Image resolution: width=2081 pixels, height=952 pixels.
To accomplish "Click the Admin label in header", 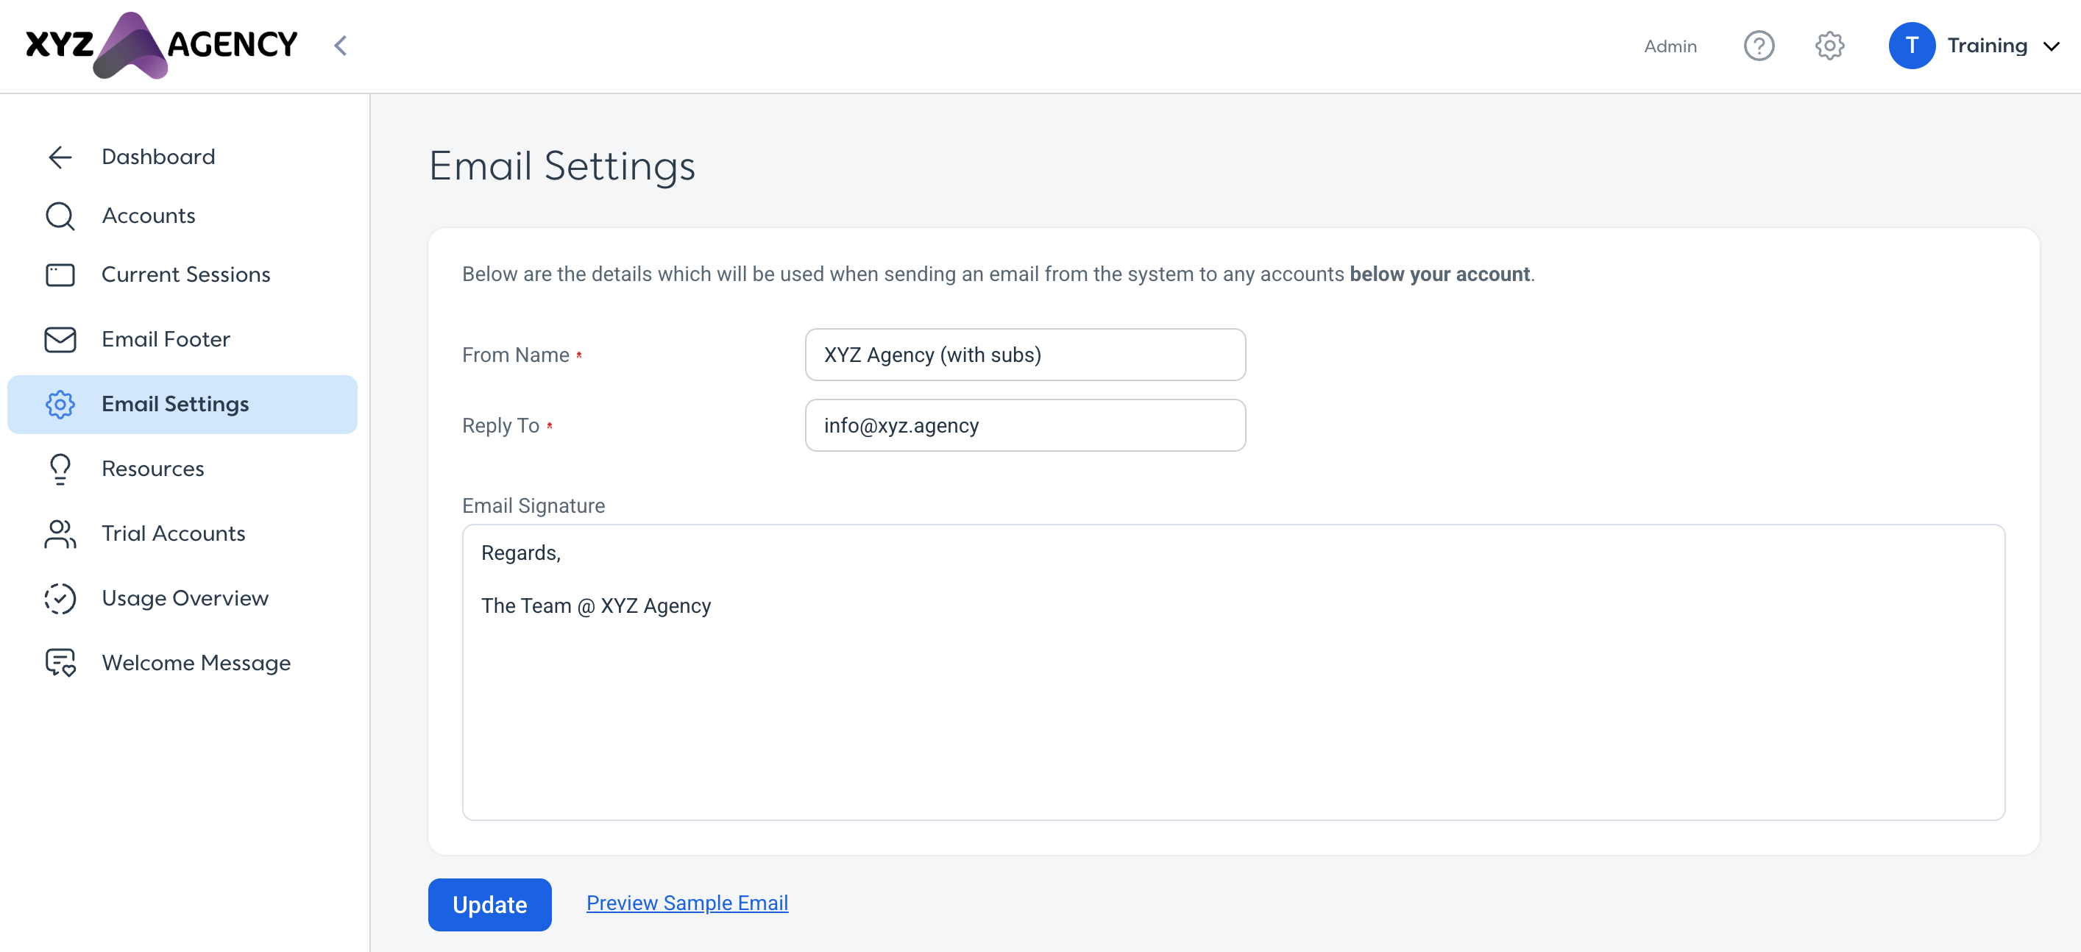I will click(1670, 47).
